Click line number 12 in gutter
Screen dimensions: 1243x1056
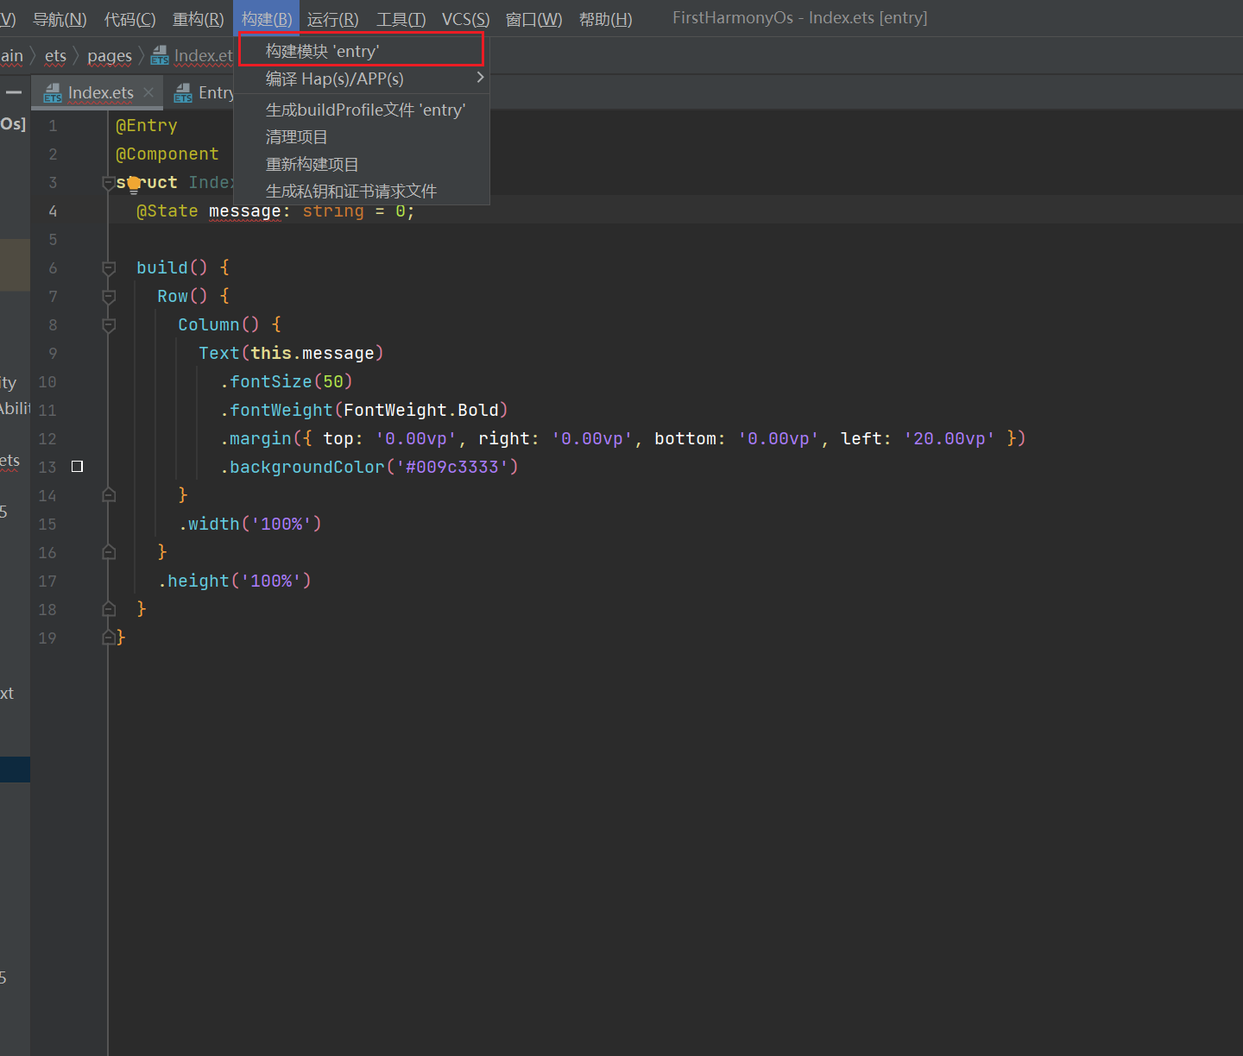(47, 438)
